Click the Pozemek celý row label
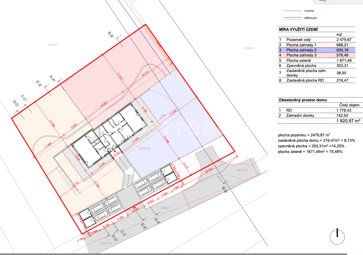363x255 pixels. point(299,40)
